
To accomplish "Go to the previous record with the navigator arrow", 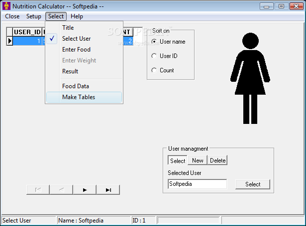I will click(62, 190).
